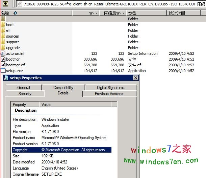Sort by the 压缩后大小 column header

point(112,13)
